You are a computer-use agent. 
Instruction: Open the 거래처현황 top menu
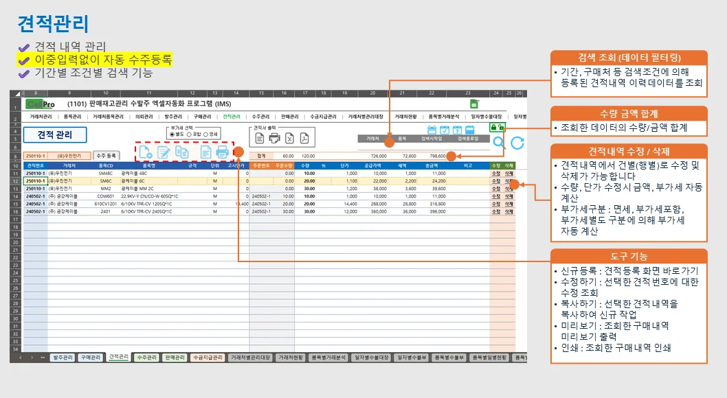(407, 117)
